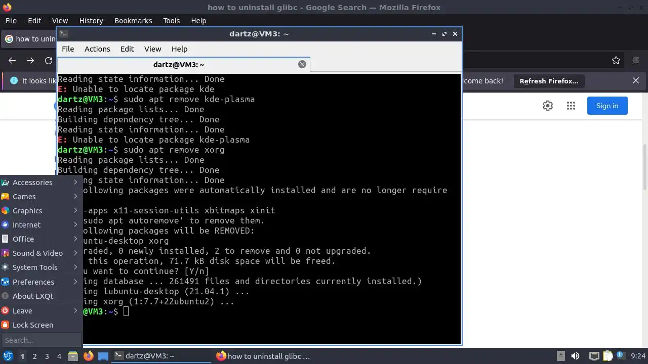Open the terminal File menu
This screenshot has width=648, height=364.
click(x=68, y=49)
